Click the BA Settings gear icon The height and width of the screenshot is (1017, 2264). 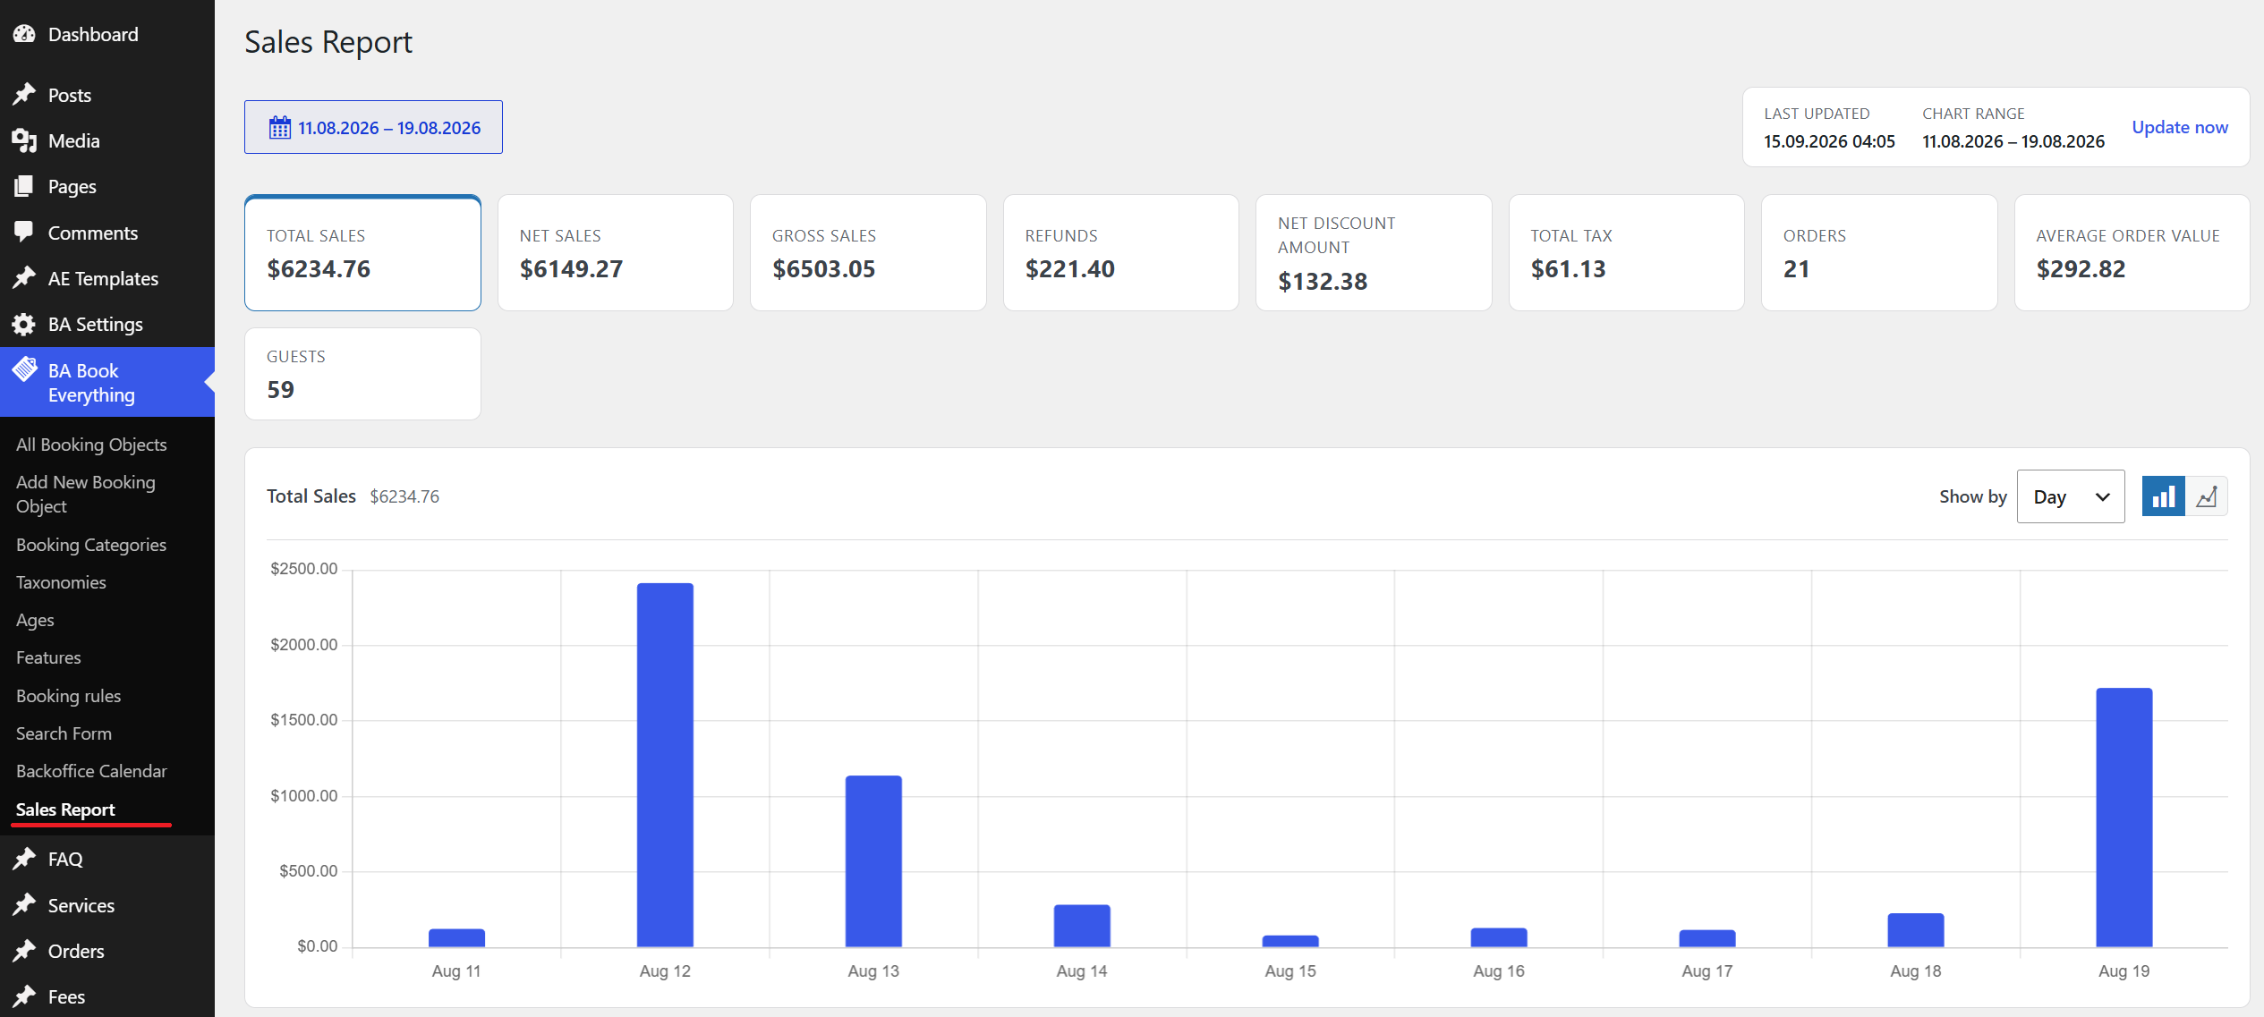pos(24,324)
